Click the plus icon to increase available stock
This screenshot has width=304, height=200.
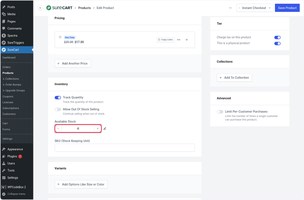click(x=98, y=128)
